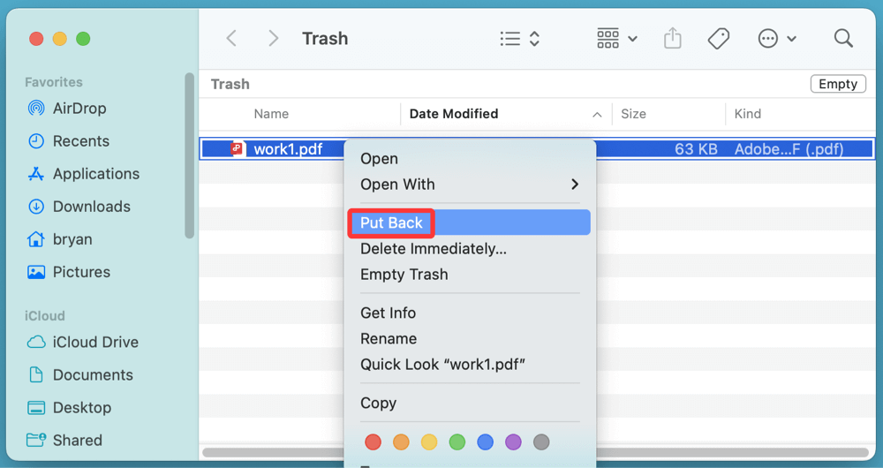
Task: Expand the group-by dropdown chevron
Action: point(632,39)
